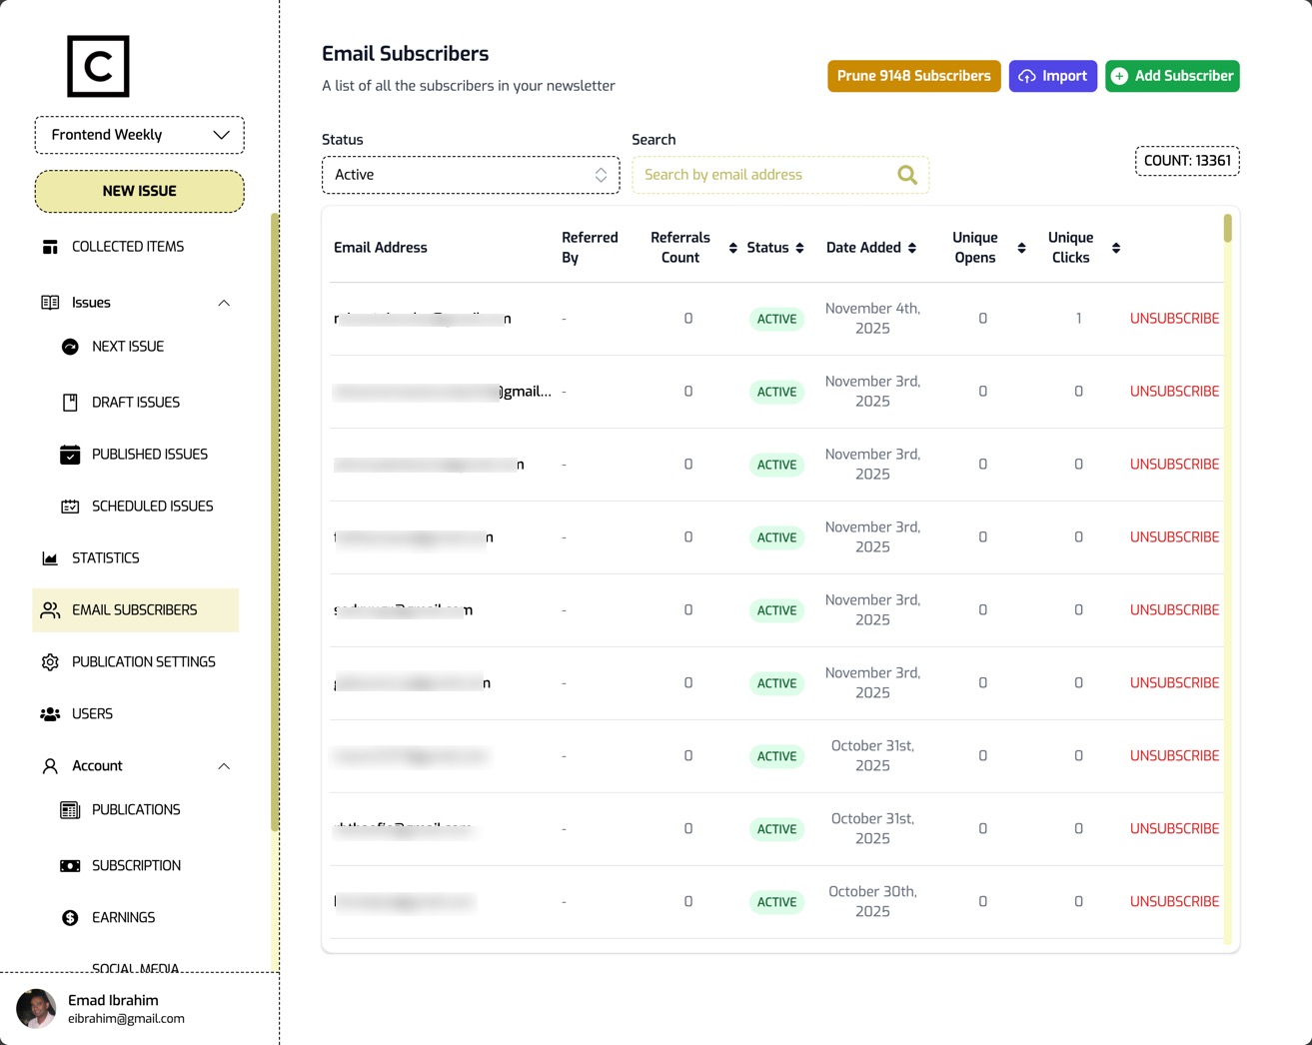Image resolution: width=1312 pixels, height=1045 pixels.
Task: Toggle sorting on the Date Added column
Action: [x=912, y=248]
